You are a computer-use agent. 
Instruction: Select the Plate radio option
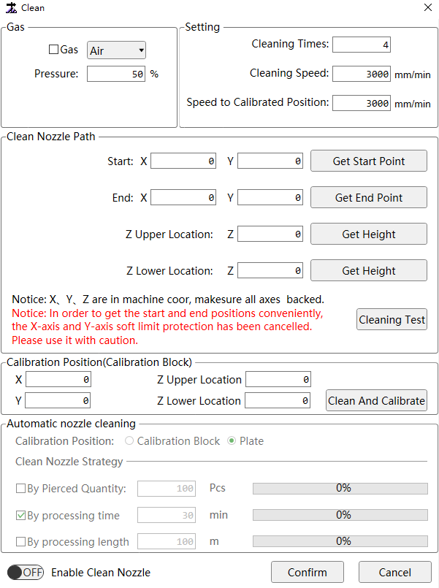[x=232, y=440]
